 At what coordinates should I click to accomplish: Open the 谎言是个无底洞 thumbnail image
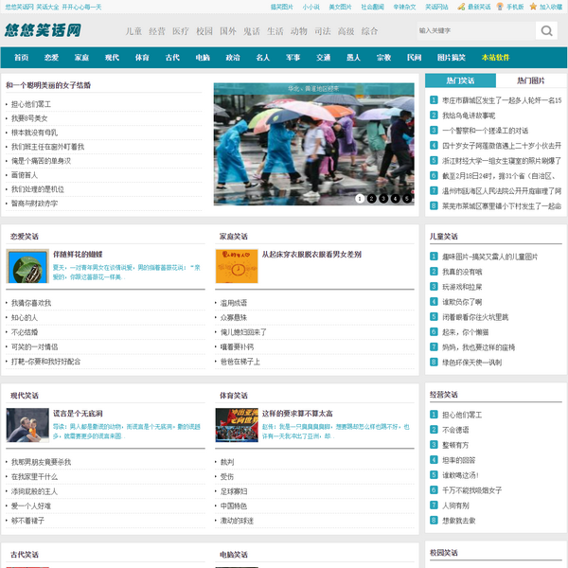(x=27, y=425)
